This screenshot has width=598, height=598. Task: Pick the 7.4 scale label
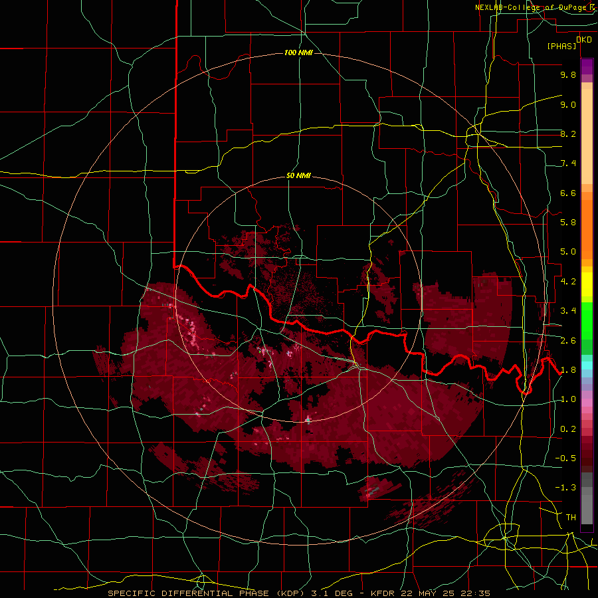(568, 163)
